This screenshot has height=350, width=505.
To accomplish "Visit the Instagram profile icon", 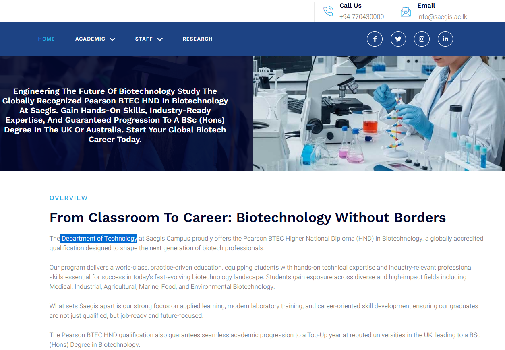I will [422, 39].
